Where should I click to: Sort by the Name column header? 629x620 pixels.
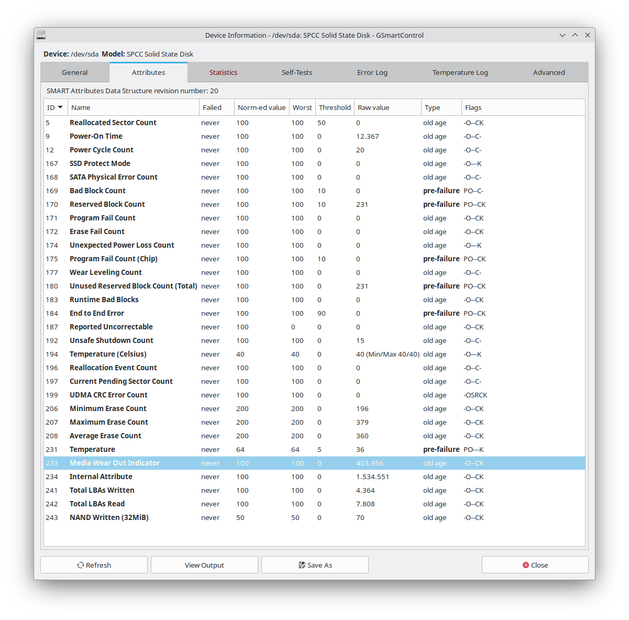pyautogui.click(x=134, y=107)
